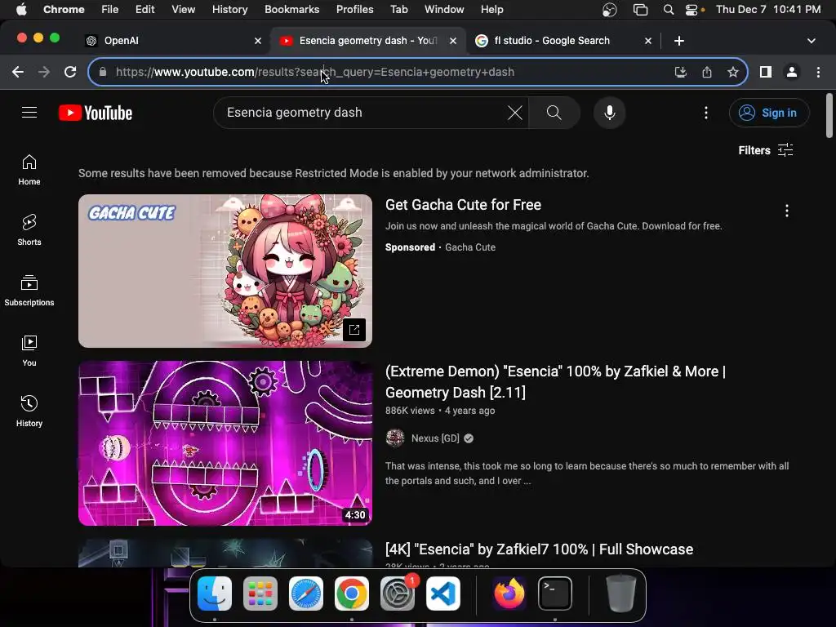This screenshot has width=836, height=627.
Task: Open System Settings from the Dock
Action: pos(398,594)
